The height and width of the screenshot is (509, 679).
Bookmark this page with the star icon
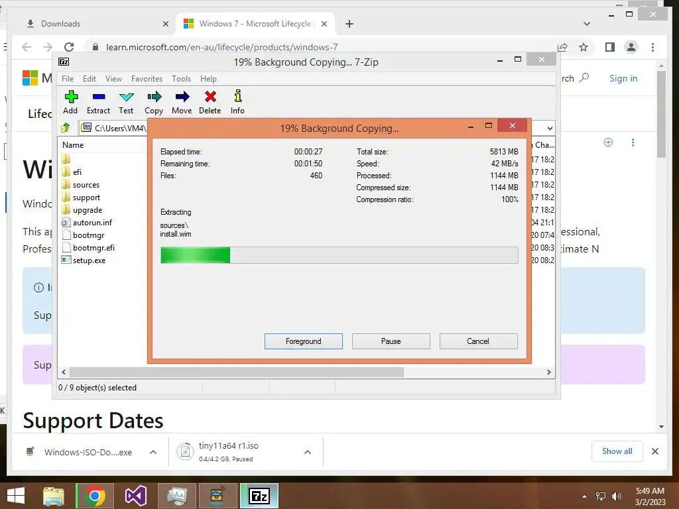[584, 47]
